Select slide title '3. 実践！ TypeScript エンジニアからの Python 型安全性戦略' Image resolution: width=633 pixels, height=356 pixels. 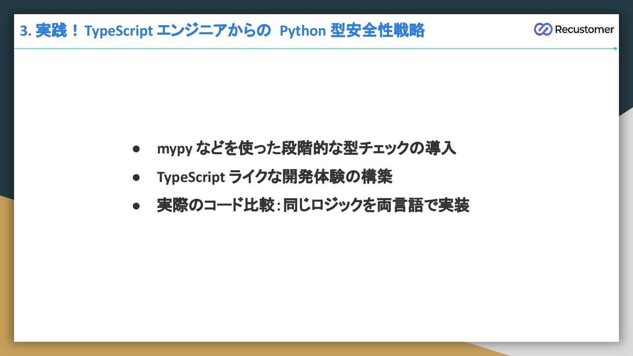pyautogui.click(x=222, y=31)
